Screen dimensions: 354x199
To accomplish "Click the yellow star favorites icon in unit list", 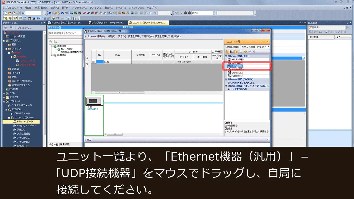I will [x=245, y=52].
